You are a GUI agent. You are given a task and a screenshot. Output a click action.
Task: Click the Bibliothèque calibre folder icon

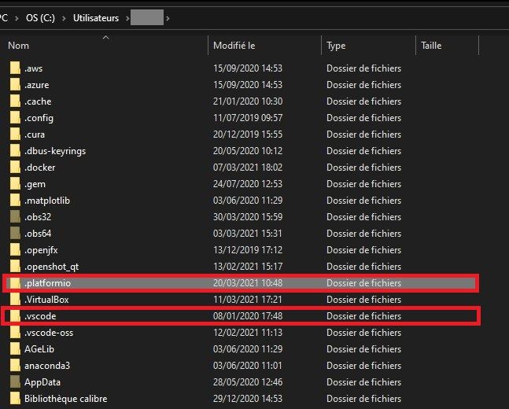(x=15, y=399)
